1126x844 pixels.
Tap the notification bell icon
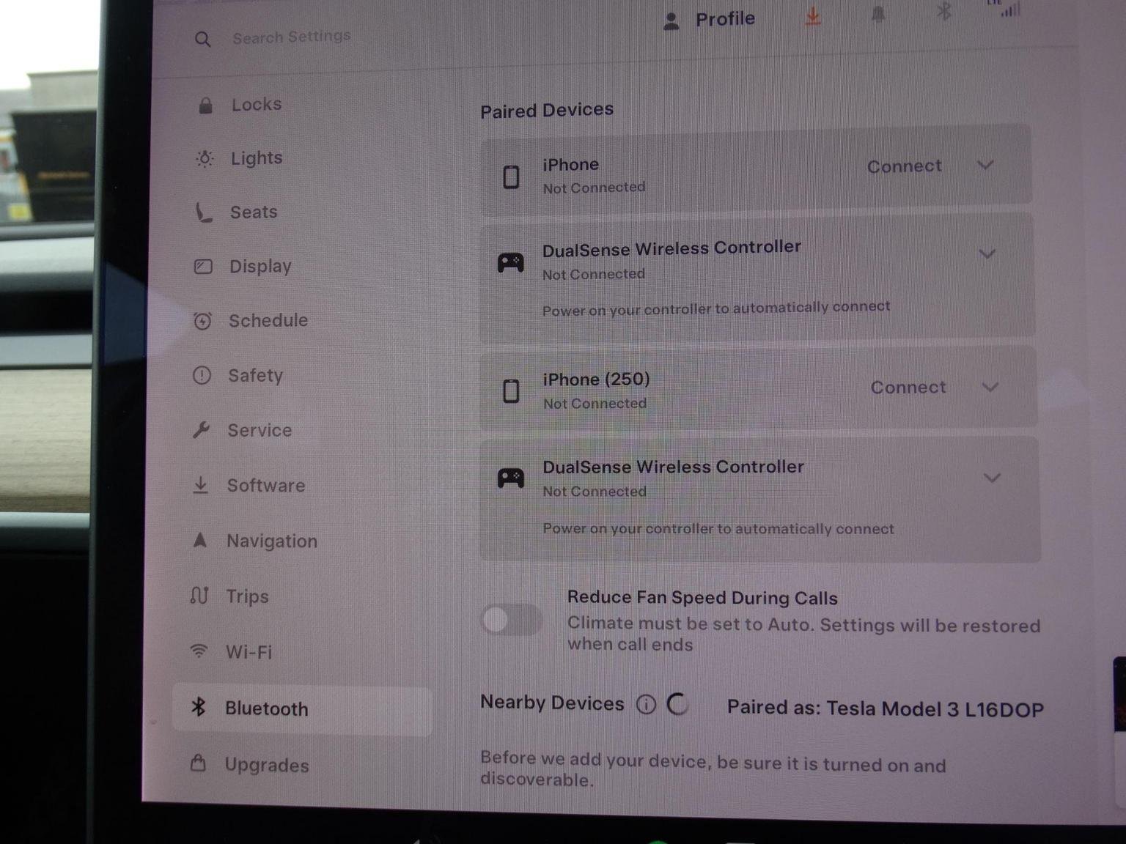point(877,14)
